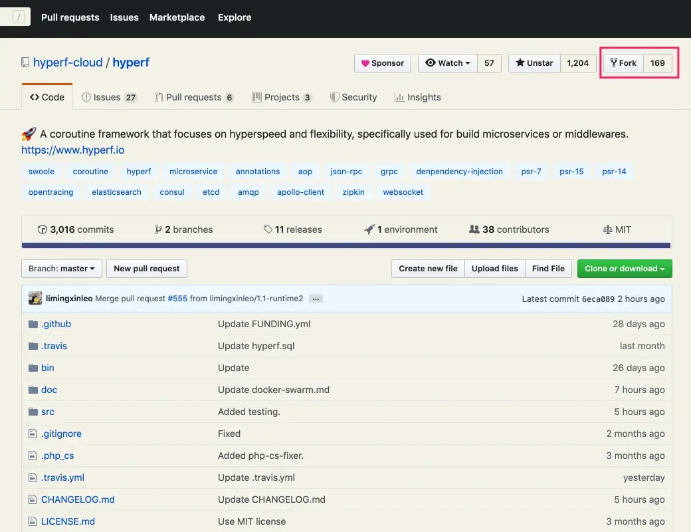Switch to the Pull requests tab
Screen dimensions: 691x532
click(x=194, y=97)
